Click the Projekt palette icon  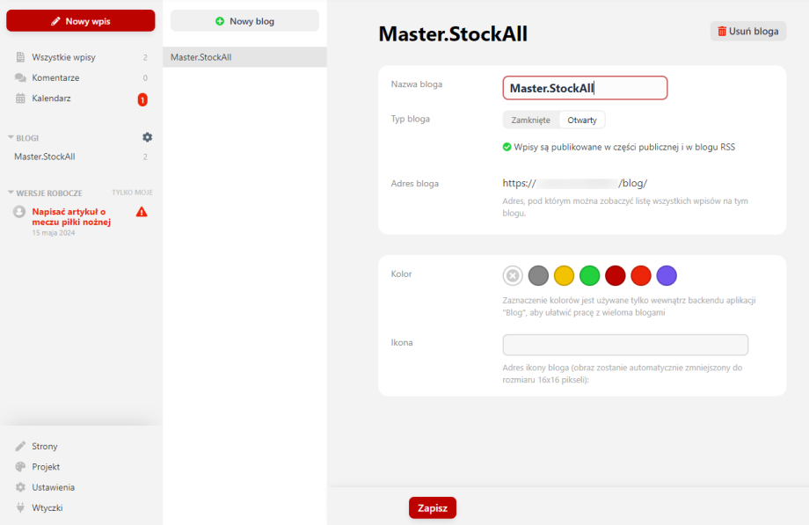coord(20,467)
